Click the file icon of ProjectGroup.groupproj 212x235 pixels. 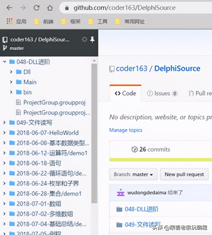pos(19,102)
